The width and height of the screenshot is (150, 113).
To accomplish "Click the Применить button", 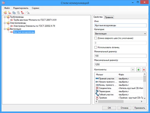I will pos(139,108).
